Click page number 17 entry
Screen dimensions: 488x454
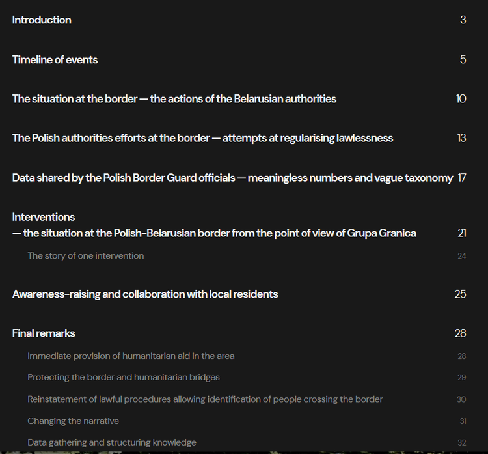[x=462, y=178]
